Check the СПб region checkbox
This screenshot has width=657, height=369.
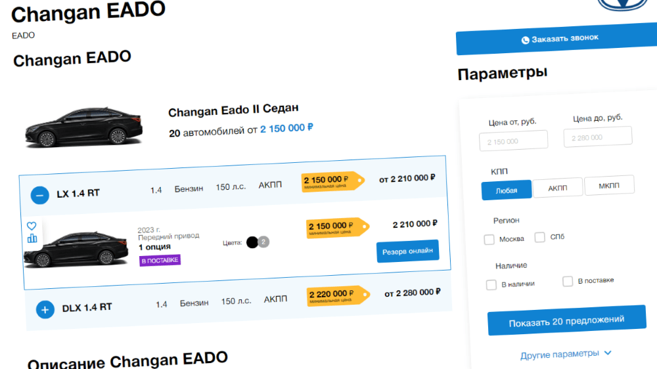[x=540, y=237]
